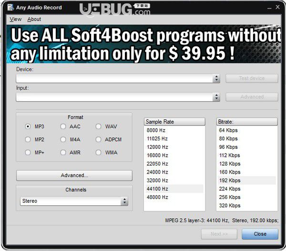Click the Advanced... button under Format

[x=74, y=176]
